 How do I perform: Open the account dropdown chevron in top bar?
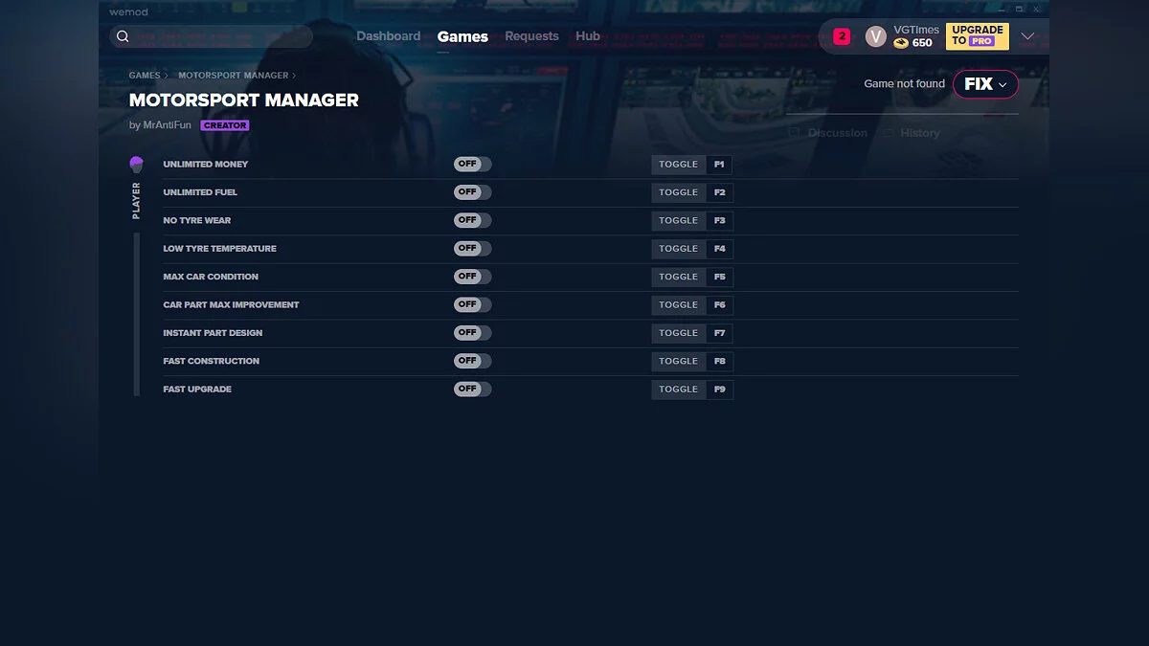coord(1027,35)
